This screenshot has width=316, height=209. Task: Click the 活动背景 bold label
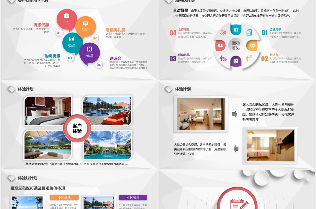tap(180, 11)
